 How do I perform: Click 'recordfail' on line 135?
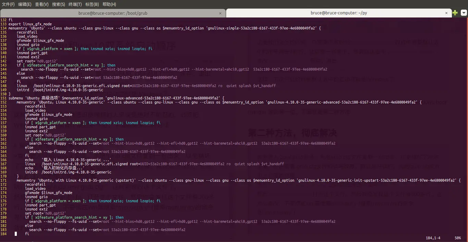point(27,32)
